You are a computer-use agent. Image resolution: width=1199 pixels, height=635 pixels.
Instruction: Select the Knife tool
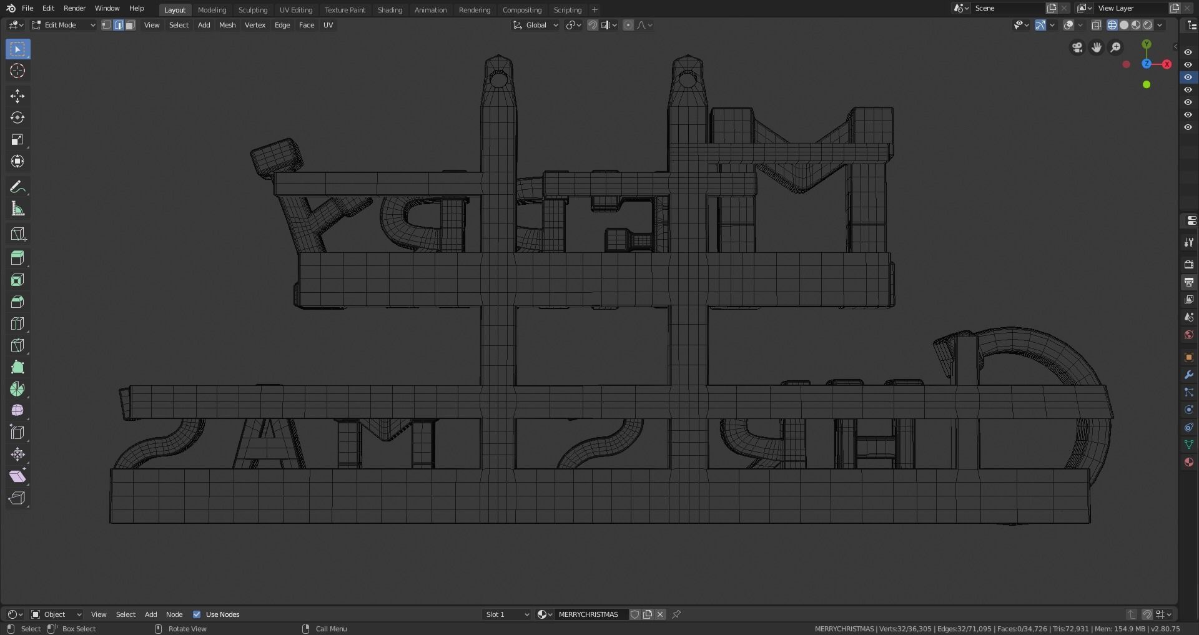click(x=17, y=345)
